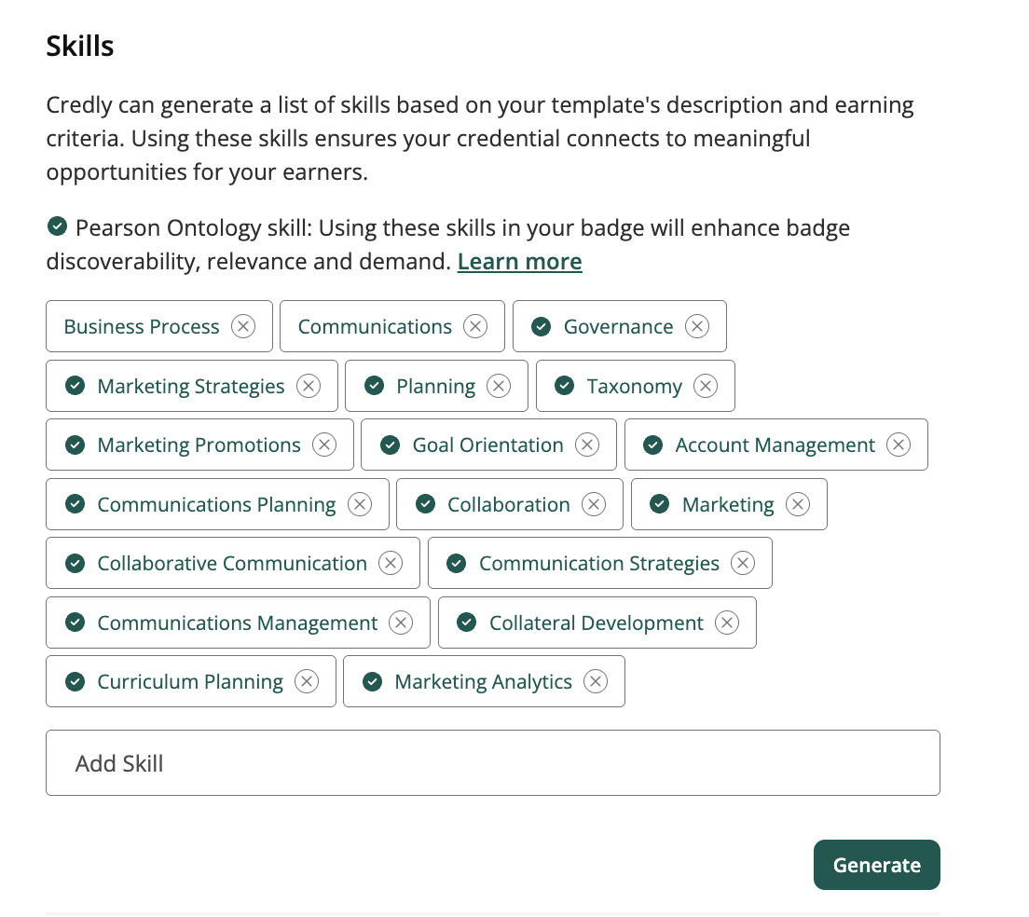Delete Communications Planning skill chip
1029x917 pixels.
(x=360, y=504)
